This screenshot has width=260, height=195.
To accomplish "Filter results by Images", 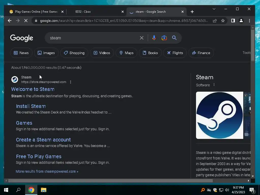I will (x=46, y=53).
